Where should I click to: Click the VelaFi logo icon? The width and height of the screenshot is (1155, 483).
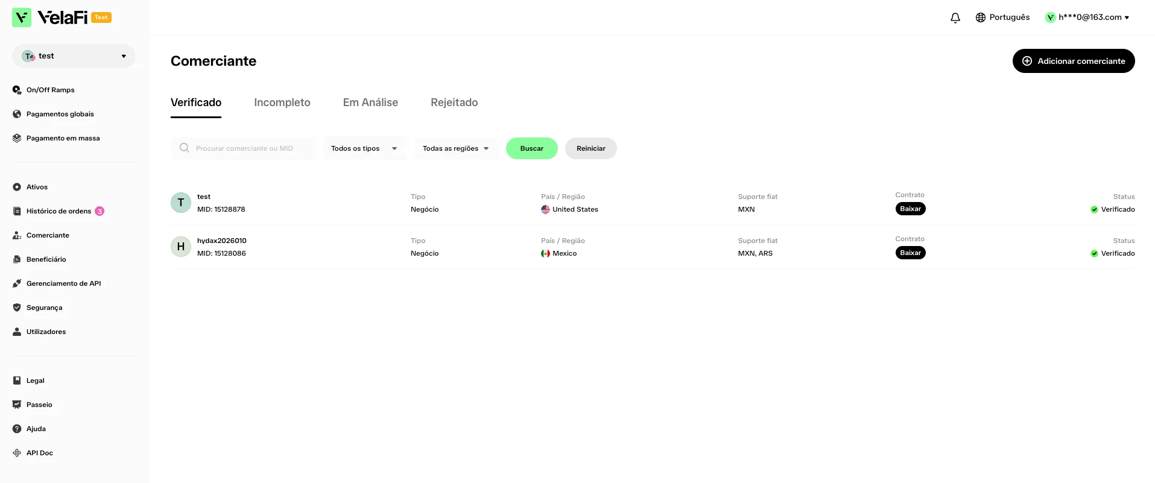click(x=22, y=17)
